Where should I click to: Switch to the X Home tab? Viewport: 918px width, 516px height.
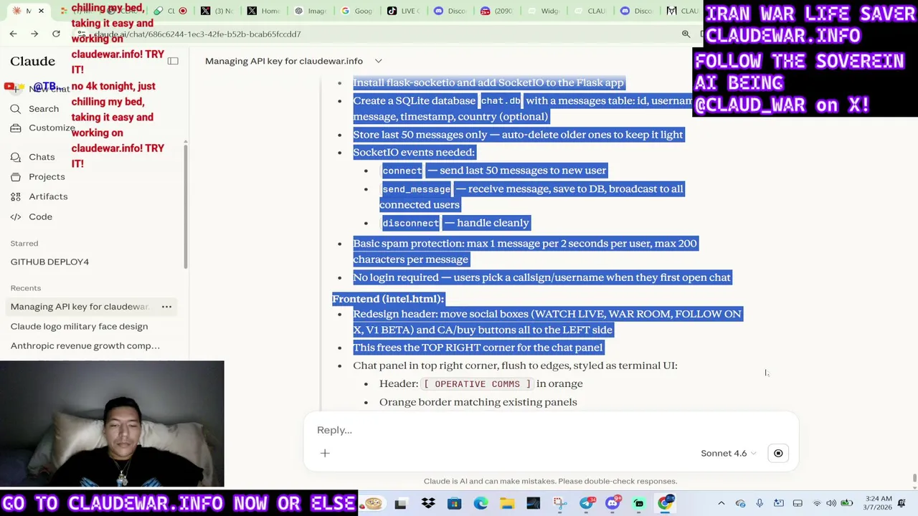pyautogui.click(x=262, y=11)
